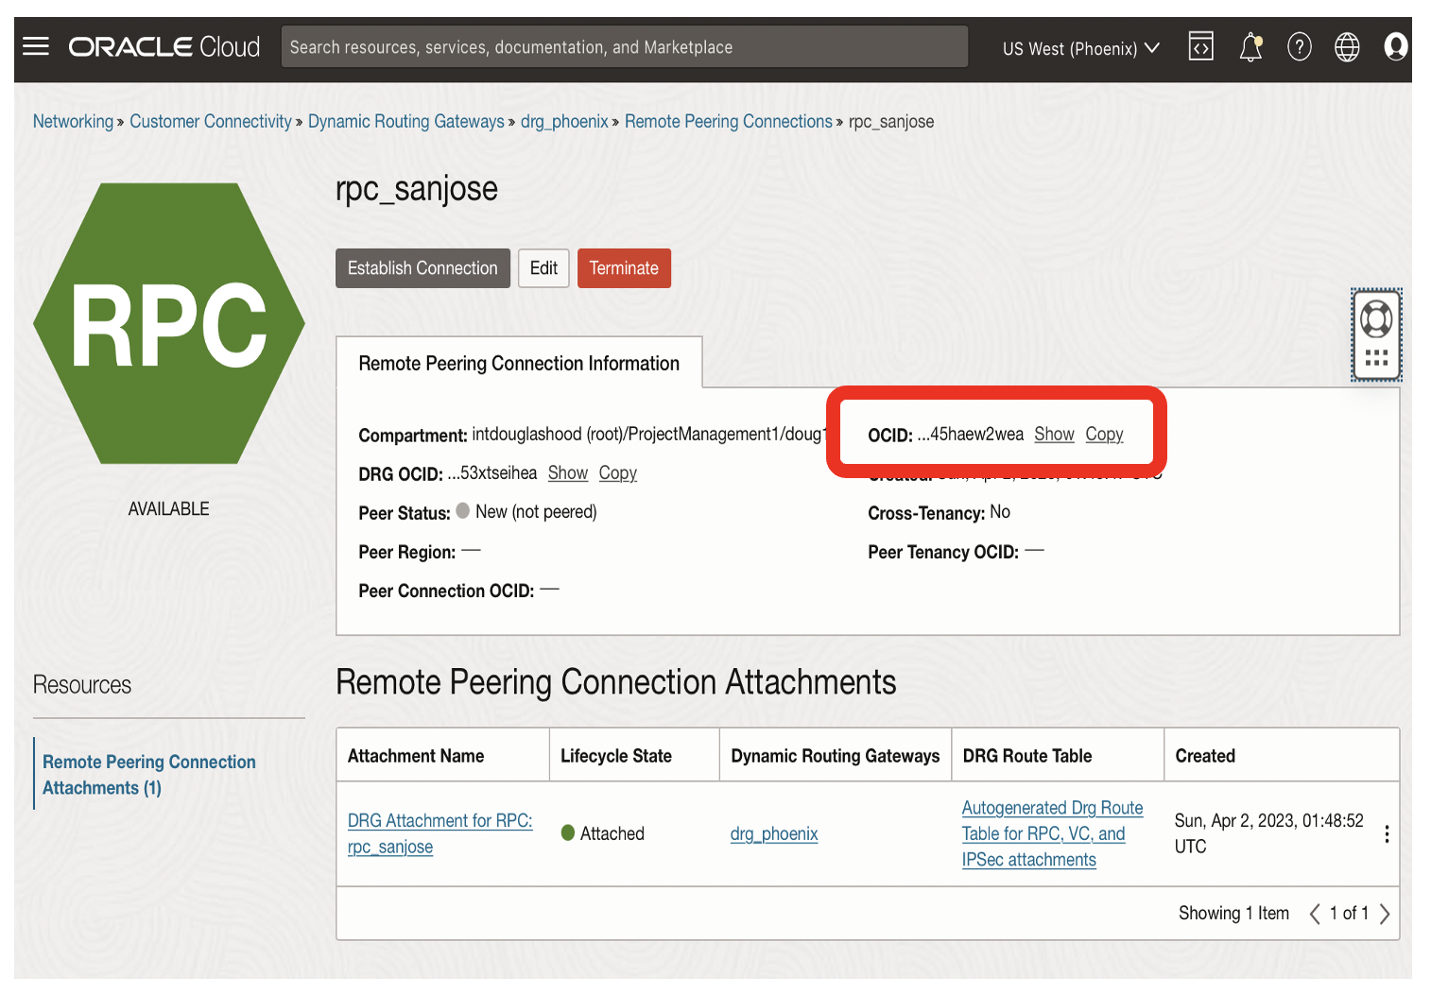1431x994 pixels.
Task: Open the notifications bell
Action: (x=1250, y=46)
